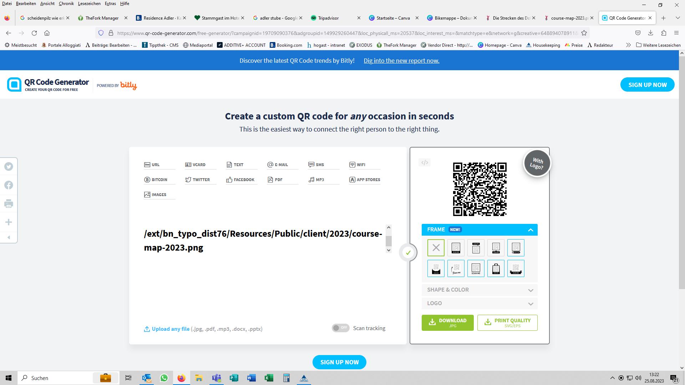Collapse the Frame section

(x=530, y=230)
